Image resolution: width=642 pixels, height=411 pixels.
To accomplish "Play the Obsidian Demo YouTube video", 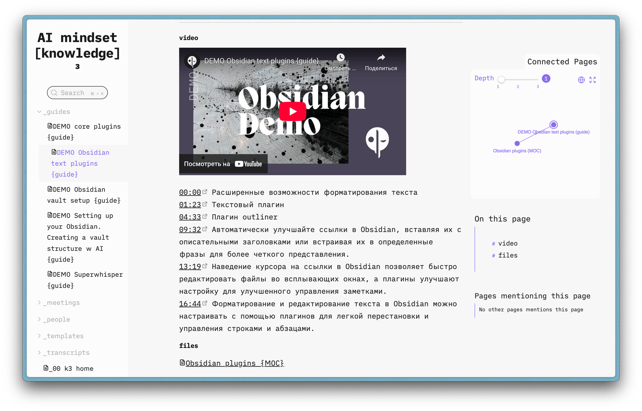I will (292, 111).
